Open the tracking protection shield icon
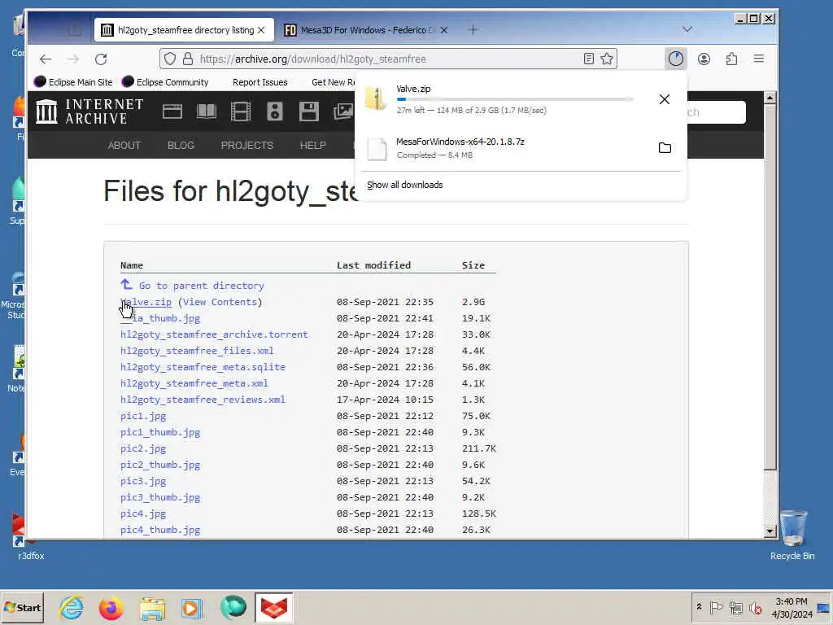This screenshot has width=833, height=625. coord(169,59)
